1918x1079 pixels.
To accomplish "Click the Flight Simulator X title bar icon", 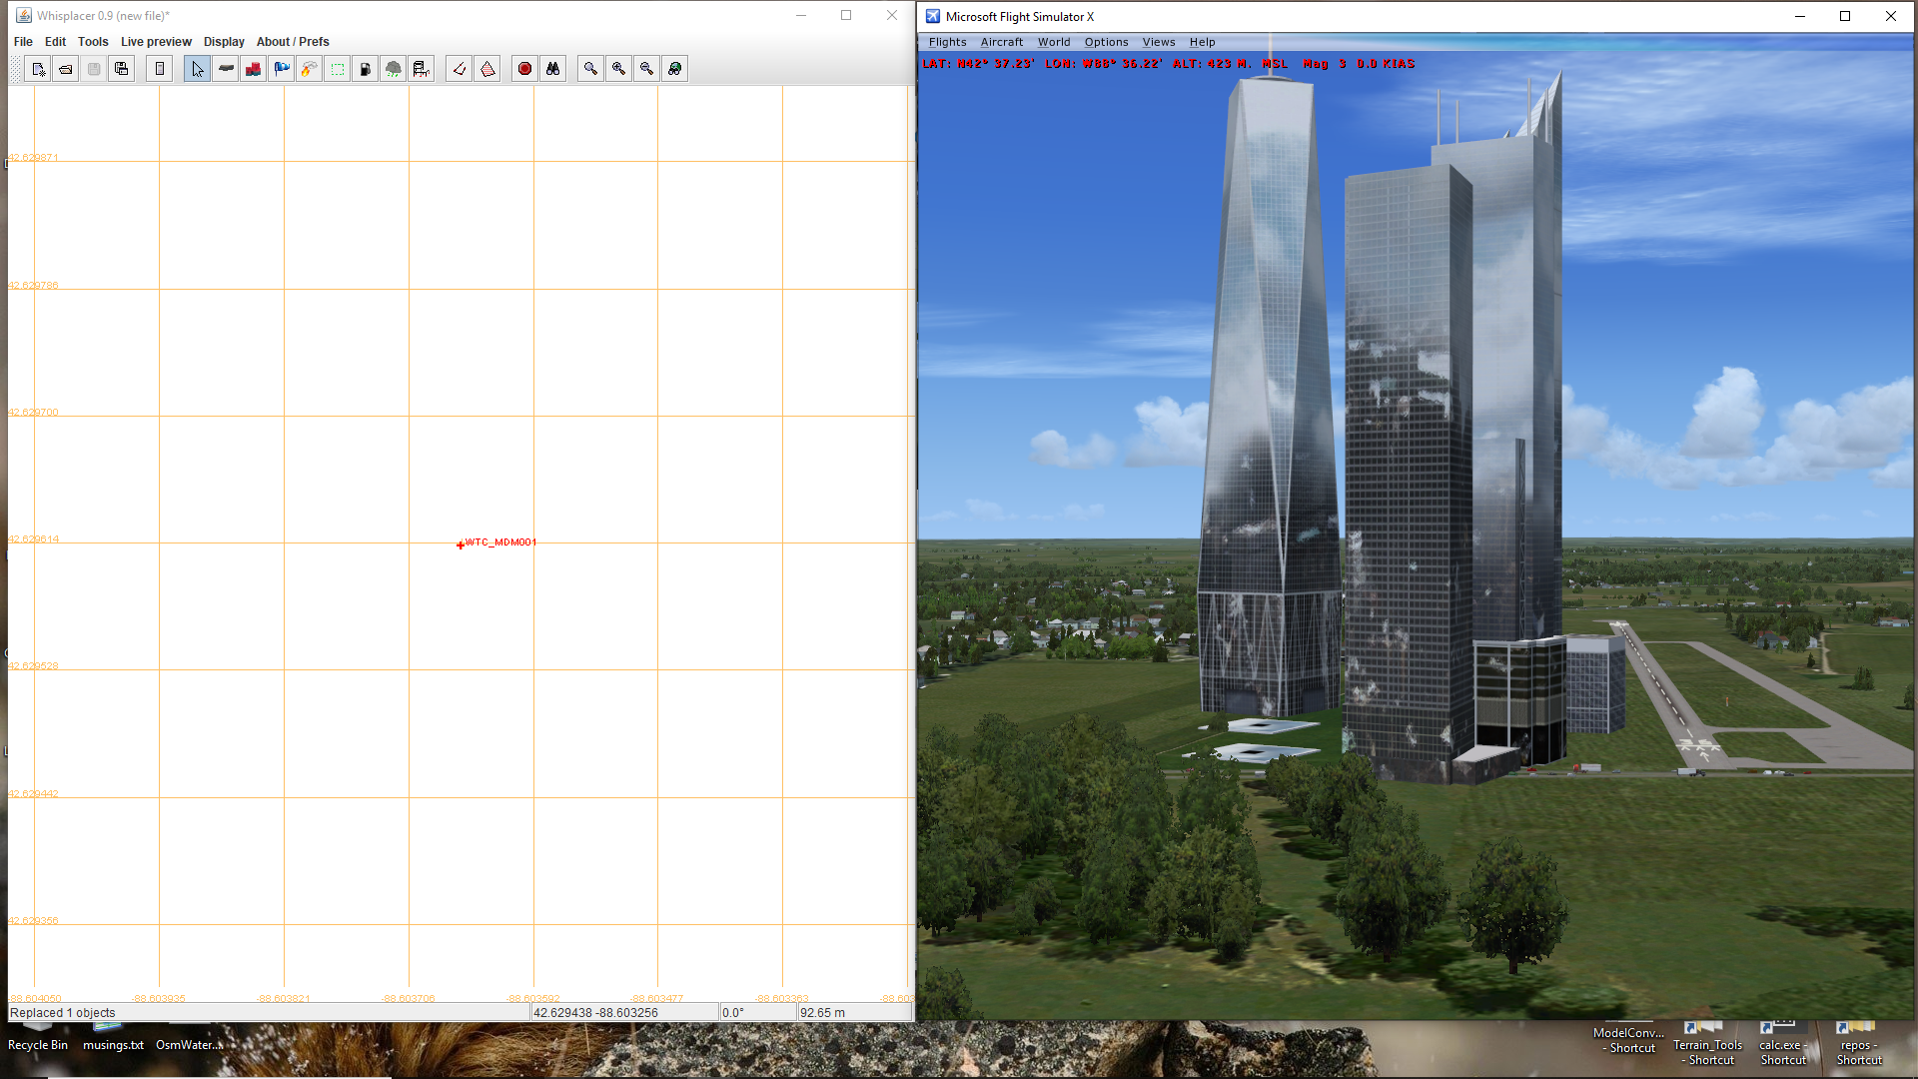I will click(x=933, y=16).
